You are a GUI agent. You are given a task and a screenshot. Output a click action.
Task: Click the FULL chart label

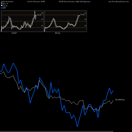pos(58,33)
